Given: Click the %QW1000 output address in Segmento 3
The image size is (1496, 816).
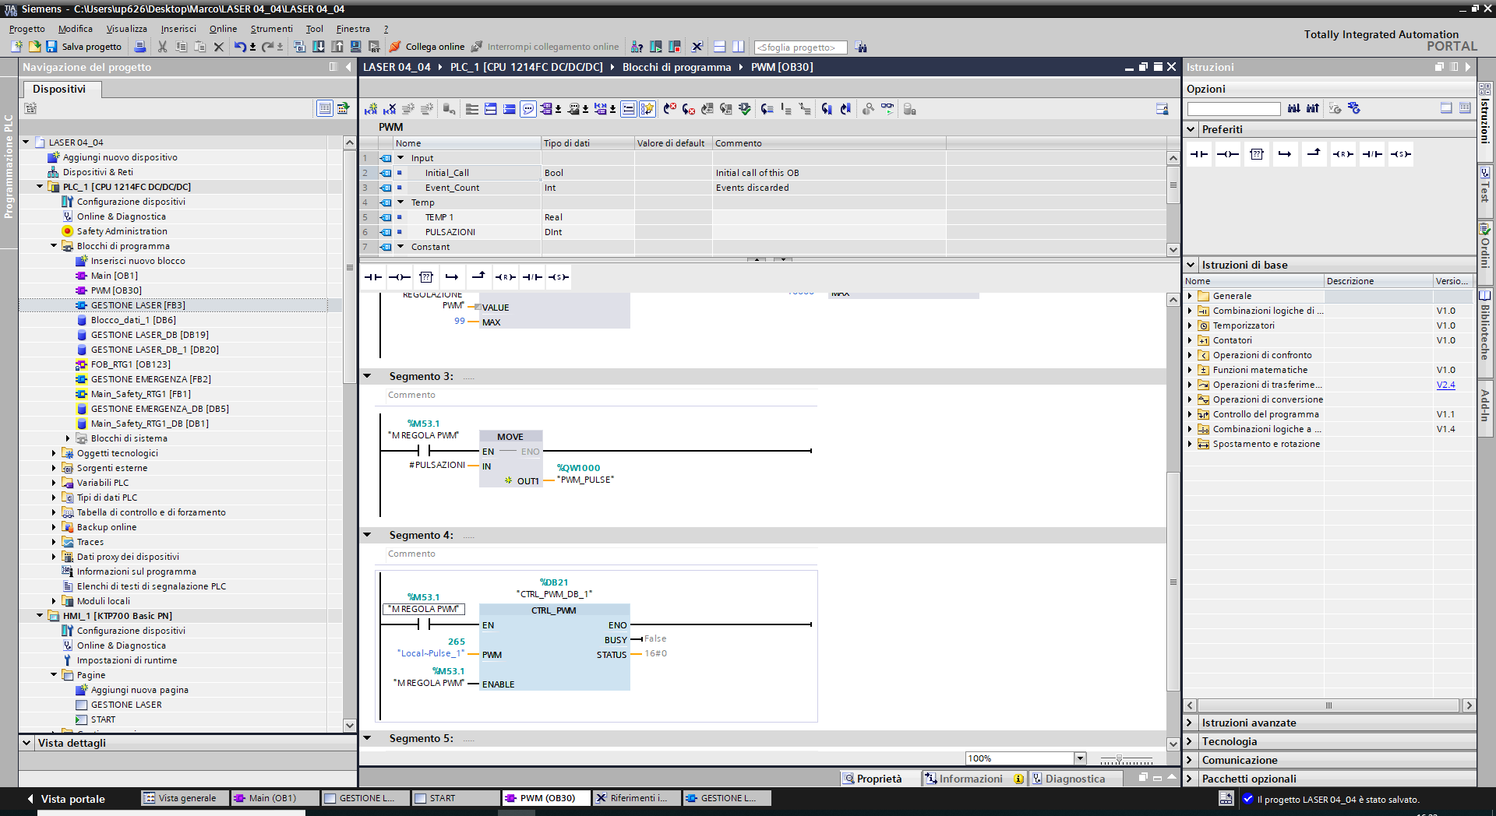Looking at the screenshot, I should pos(578,468).
